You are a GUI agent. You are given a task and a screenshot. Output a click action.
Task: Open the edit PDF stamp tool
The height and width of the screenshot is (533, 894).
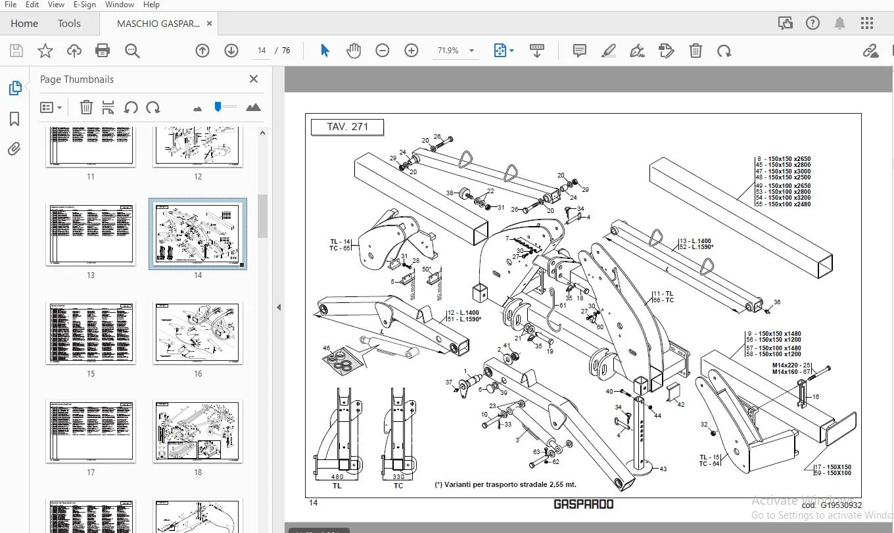pyautogui.click(x=666, y=51)
